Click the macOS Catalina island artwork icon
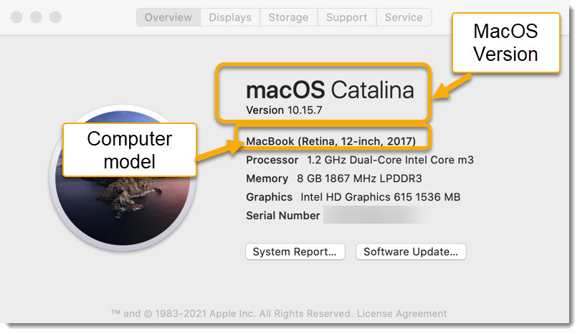 (x=123, y=178)
